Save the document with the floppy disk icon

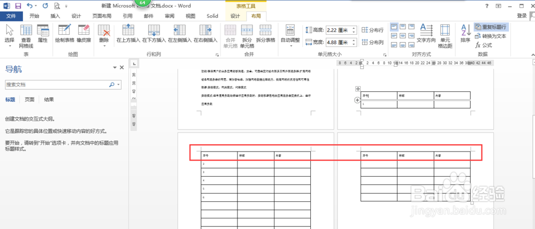click(18, 6)
